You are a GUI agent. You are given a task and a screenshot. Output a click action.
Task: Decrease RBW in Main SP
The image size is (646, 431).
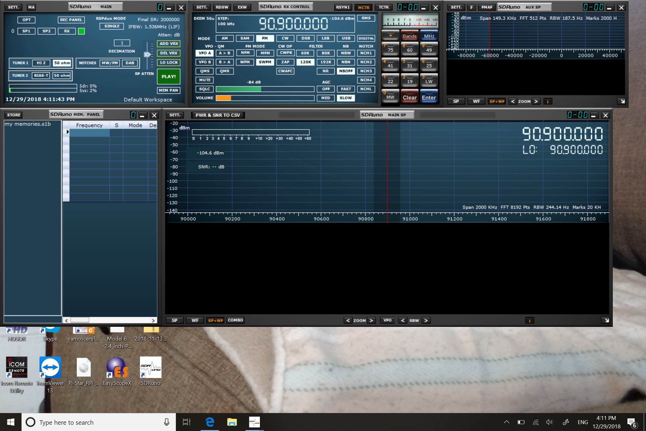403,321
